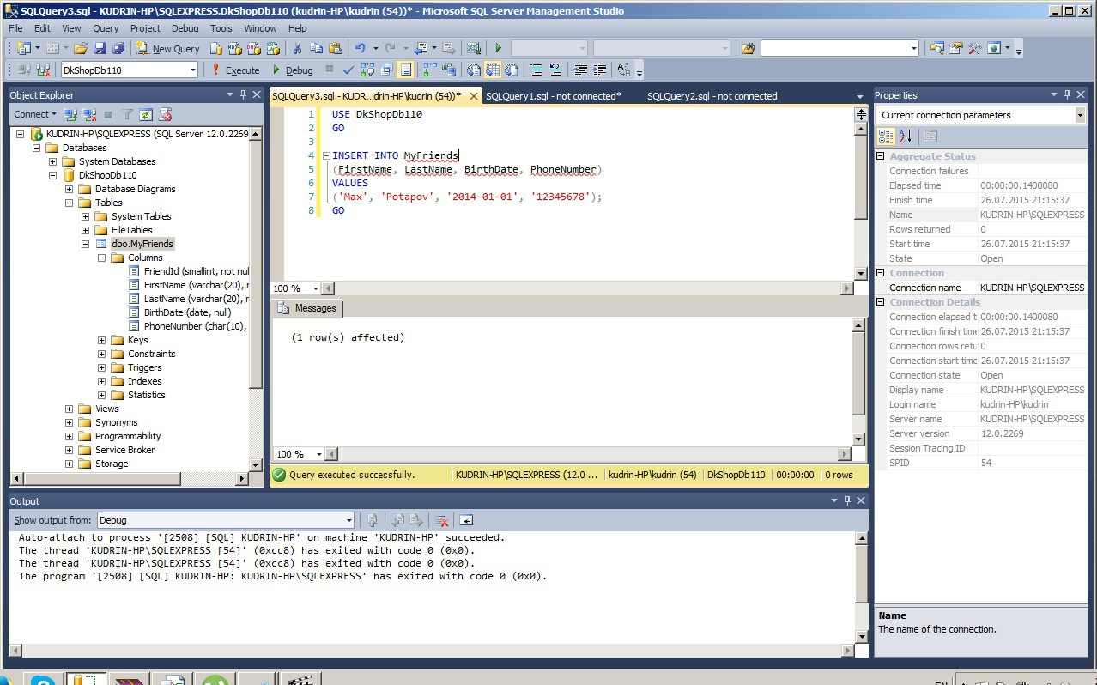
Task: Open the Query menu
Action: tap(106, 28)
